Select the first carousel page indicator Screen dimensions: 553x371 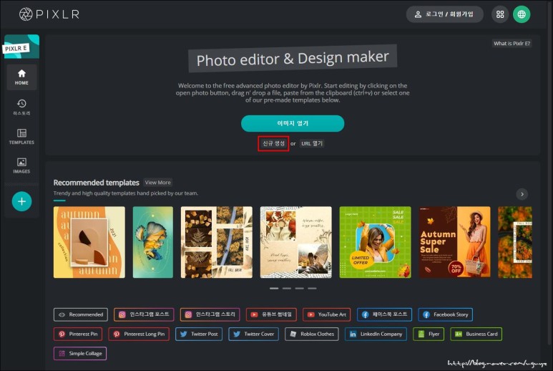click(x=274, y=289)
